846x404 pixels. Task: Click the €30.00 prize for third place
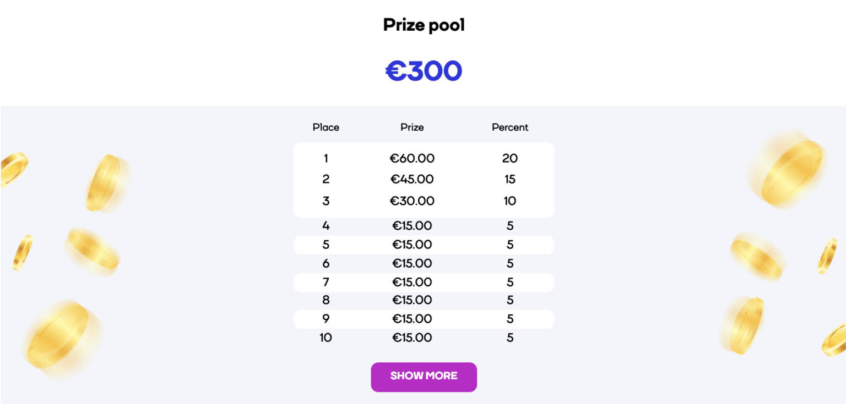[412, 201]
